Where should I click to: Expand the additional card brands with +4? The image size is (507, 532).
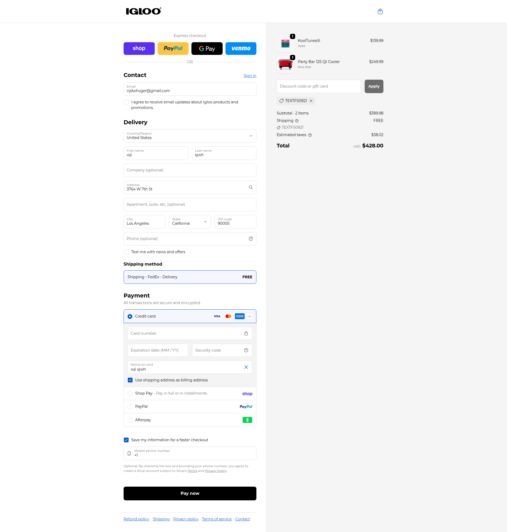point(249,316)
